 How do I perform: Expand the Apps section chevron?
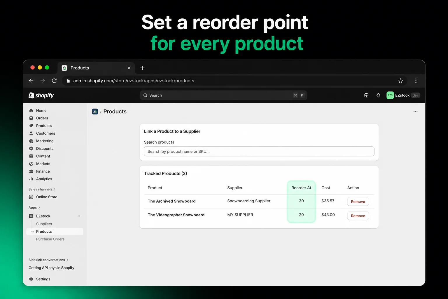(x=39, y=208)
